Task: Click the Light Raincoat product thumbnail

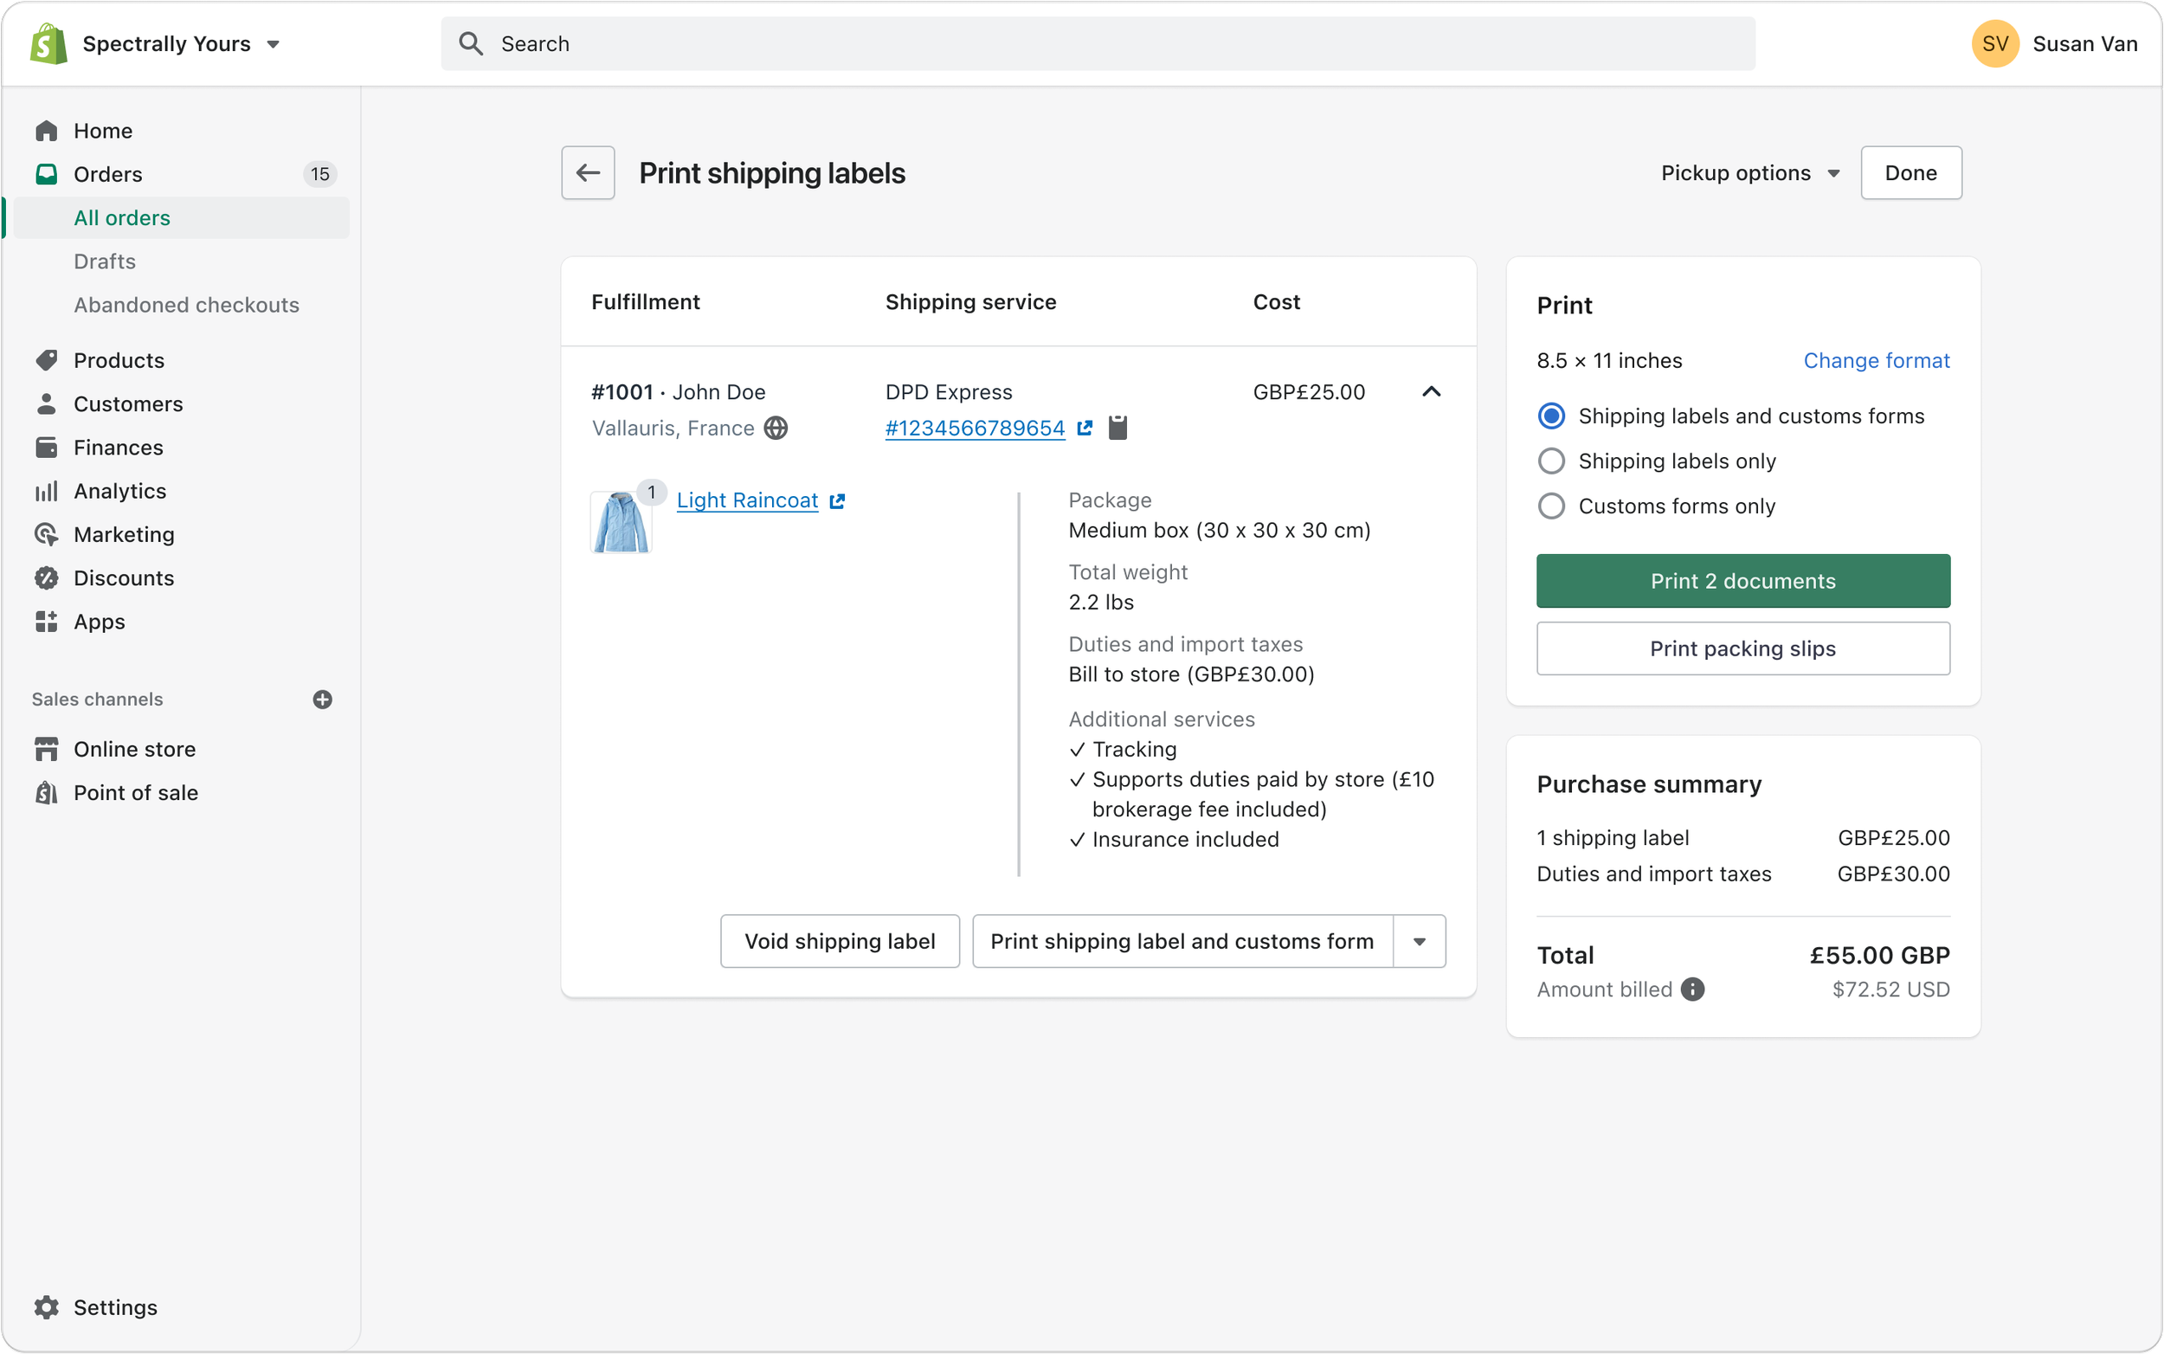Action: (621, 523)
